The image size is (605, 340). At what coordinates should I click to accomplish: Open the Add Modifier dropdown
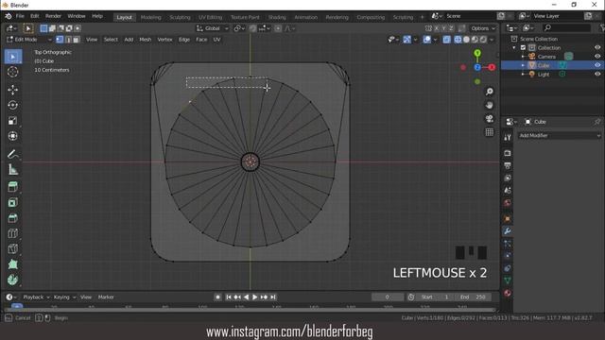559,135
